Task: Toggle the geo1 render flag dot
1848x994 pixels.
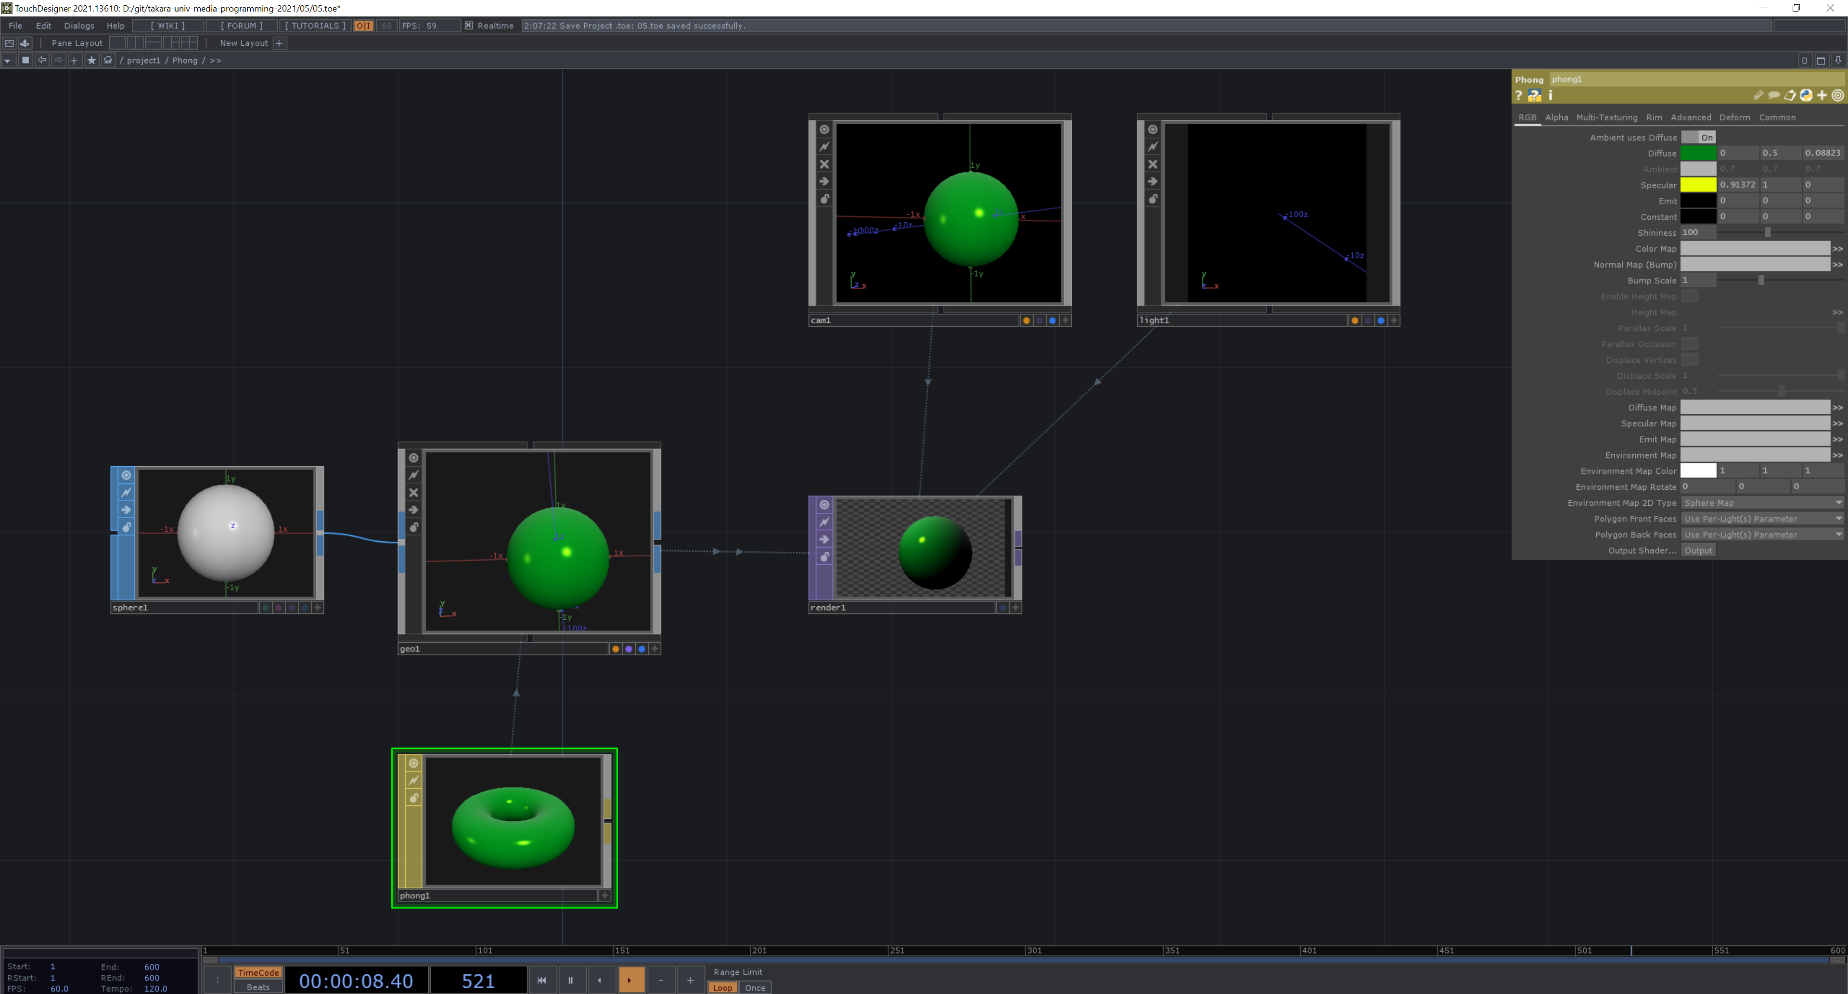Action: click(629, 649)
